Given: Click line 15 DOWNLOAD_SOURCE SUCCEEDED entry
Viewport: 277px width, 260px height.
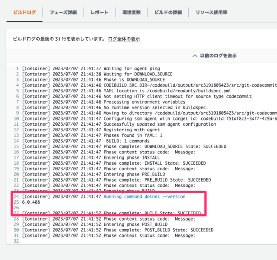Looking at the screenshot, I should pyautogui.click(x=124, y=146).
